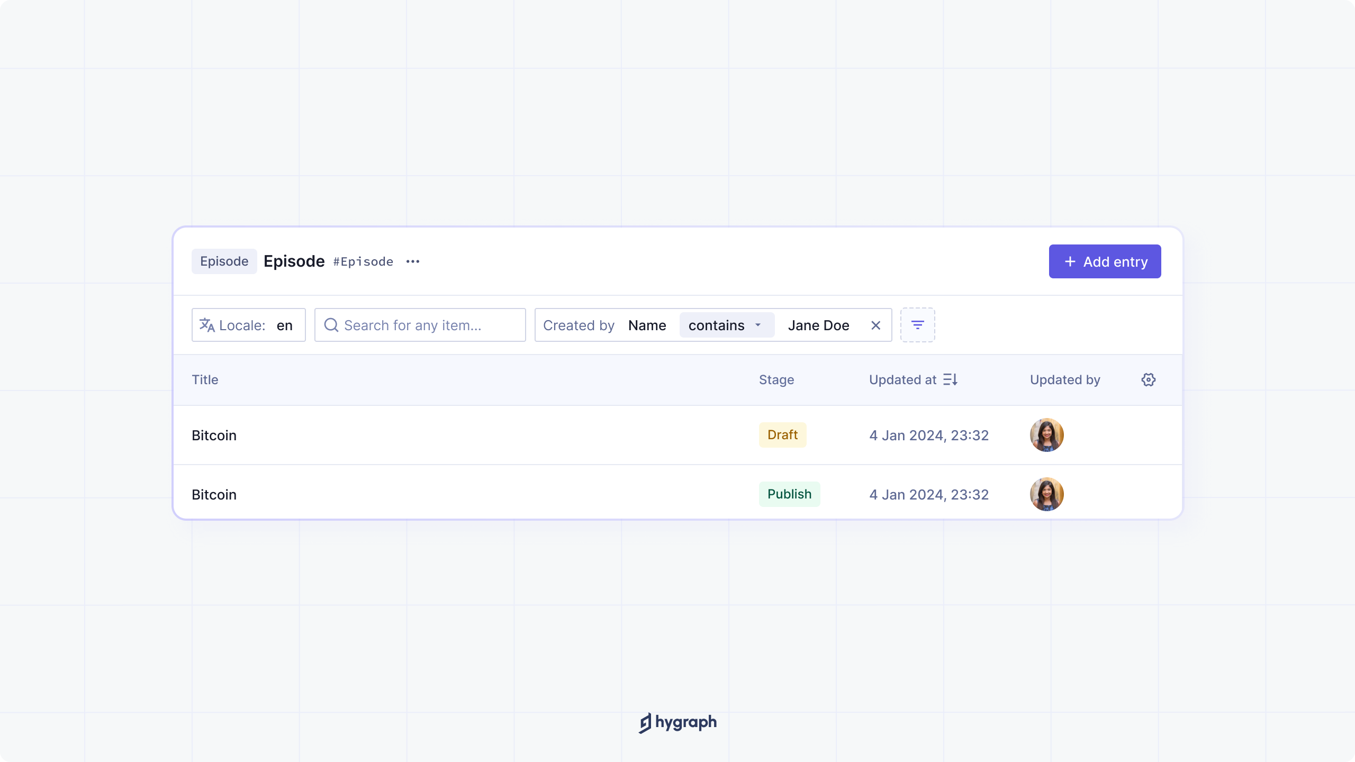Click the Name filter field selector
The image size is (1355, 762).
coord(647,325)
